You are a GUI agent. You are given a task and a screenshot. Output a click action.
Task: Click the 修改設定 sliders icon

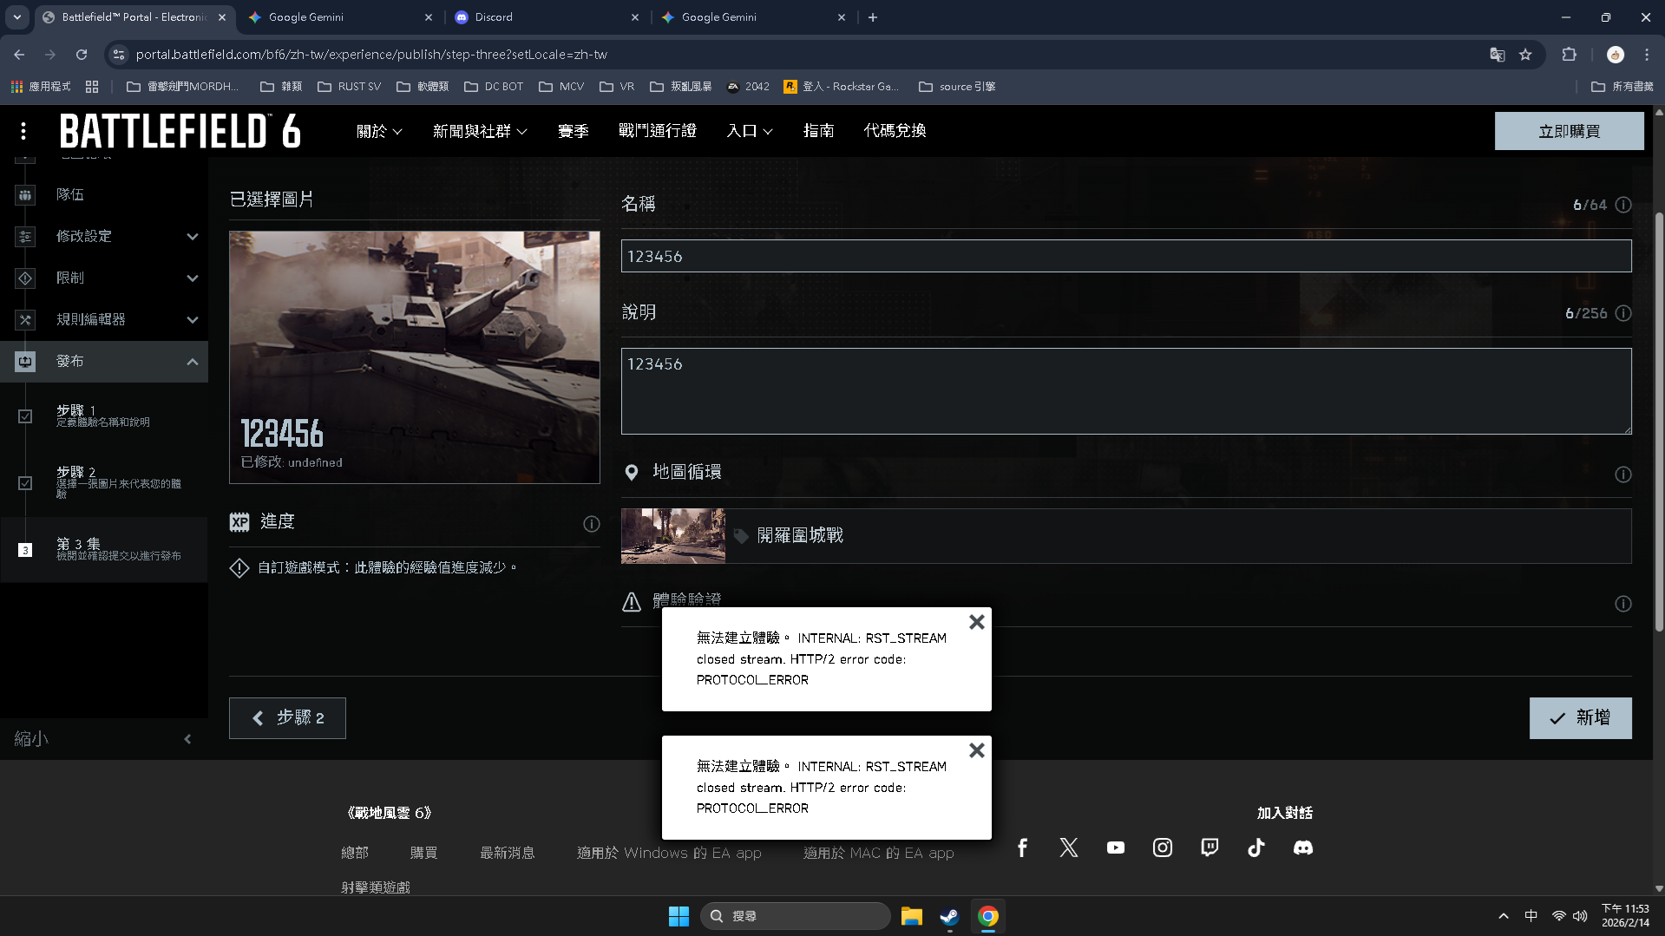(x=25, y=237)
